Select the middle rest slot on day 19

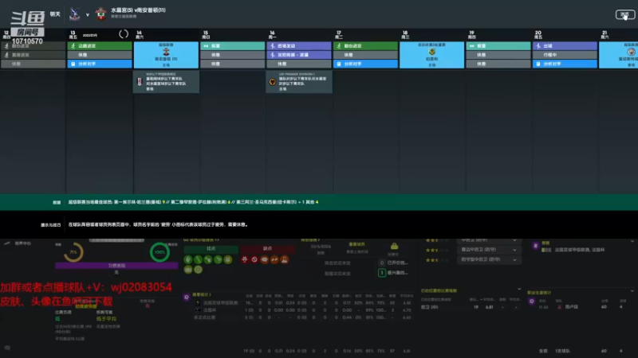pos(498,55)
